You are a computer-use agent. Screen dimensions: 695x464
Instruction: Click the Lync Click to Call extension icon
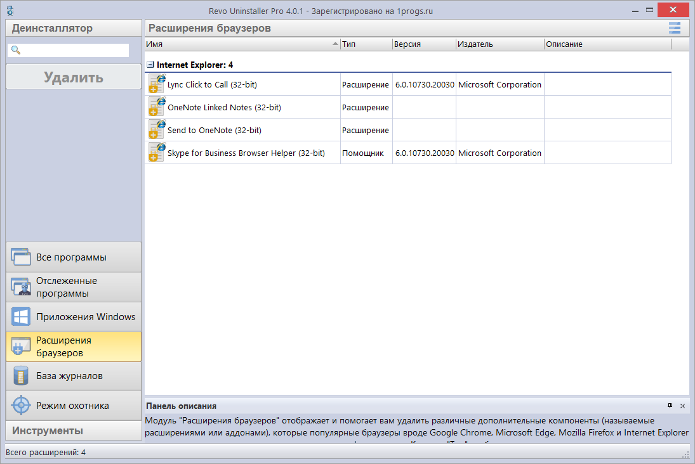(156, 84)
